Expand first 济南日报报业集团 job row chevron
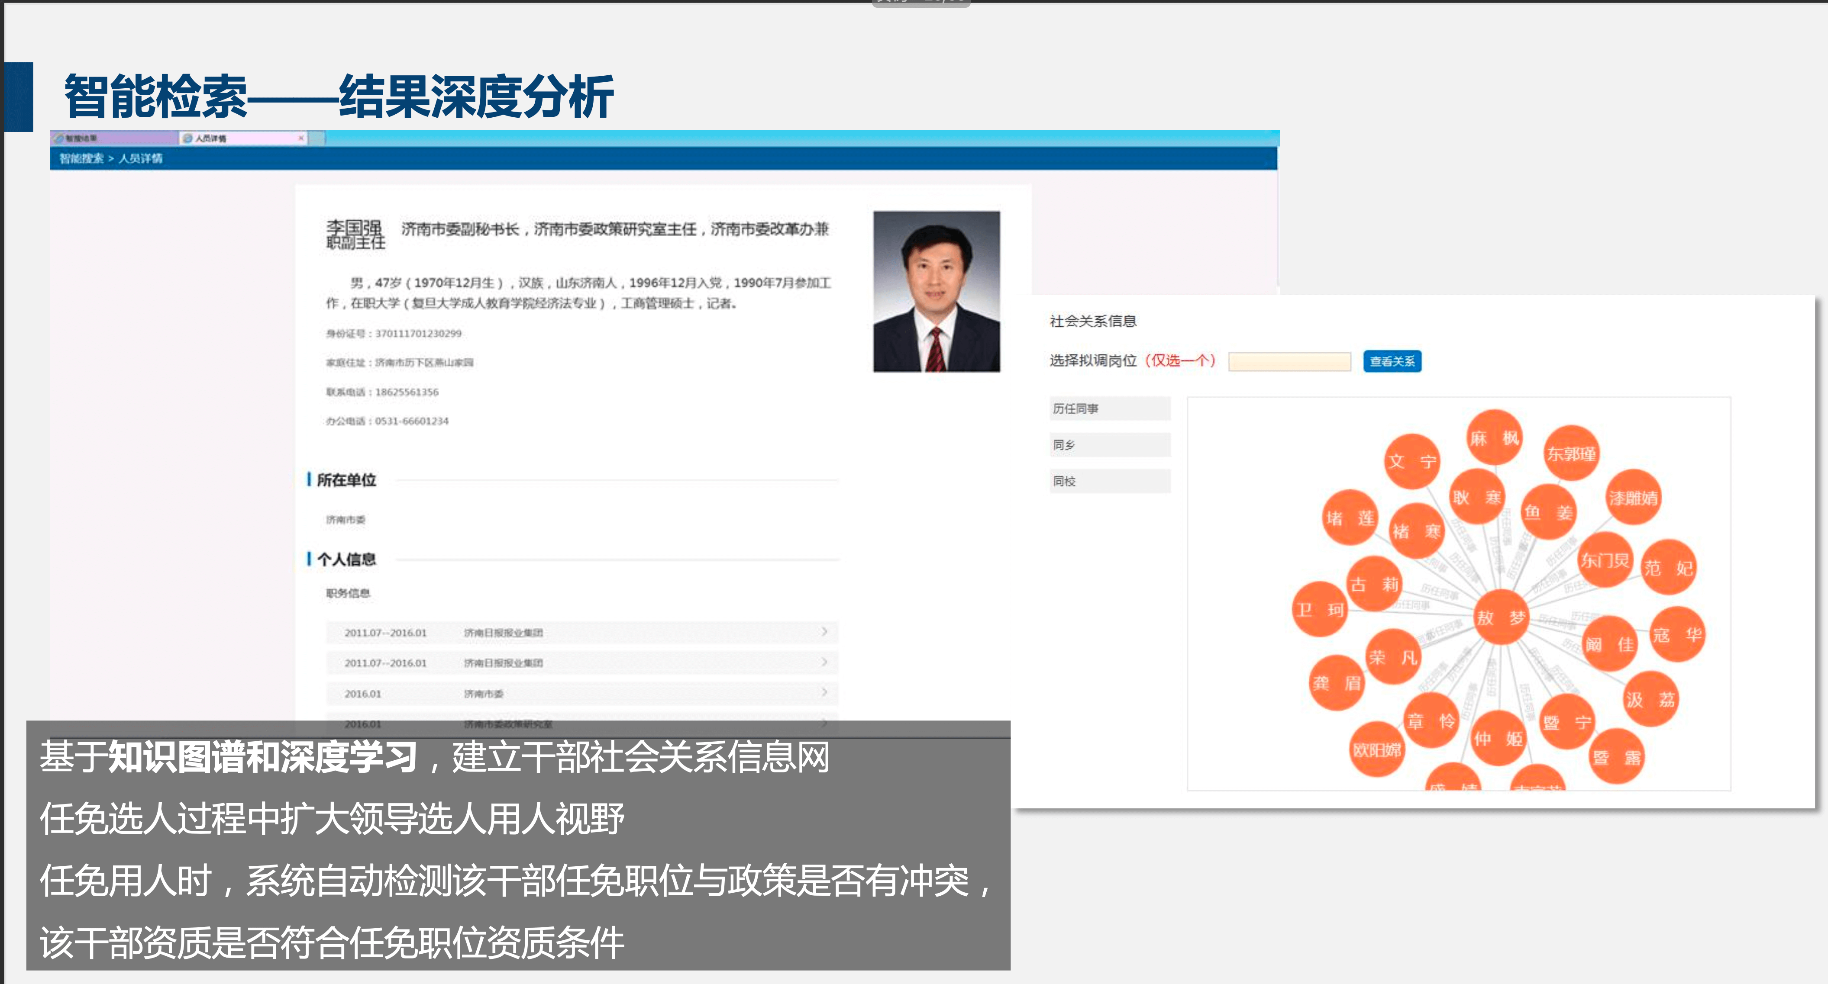The image size is (1828, 984). (x=824, y=631)
